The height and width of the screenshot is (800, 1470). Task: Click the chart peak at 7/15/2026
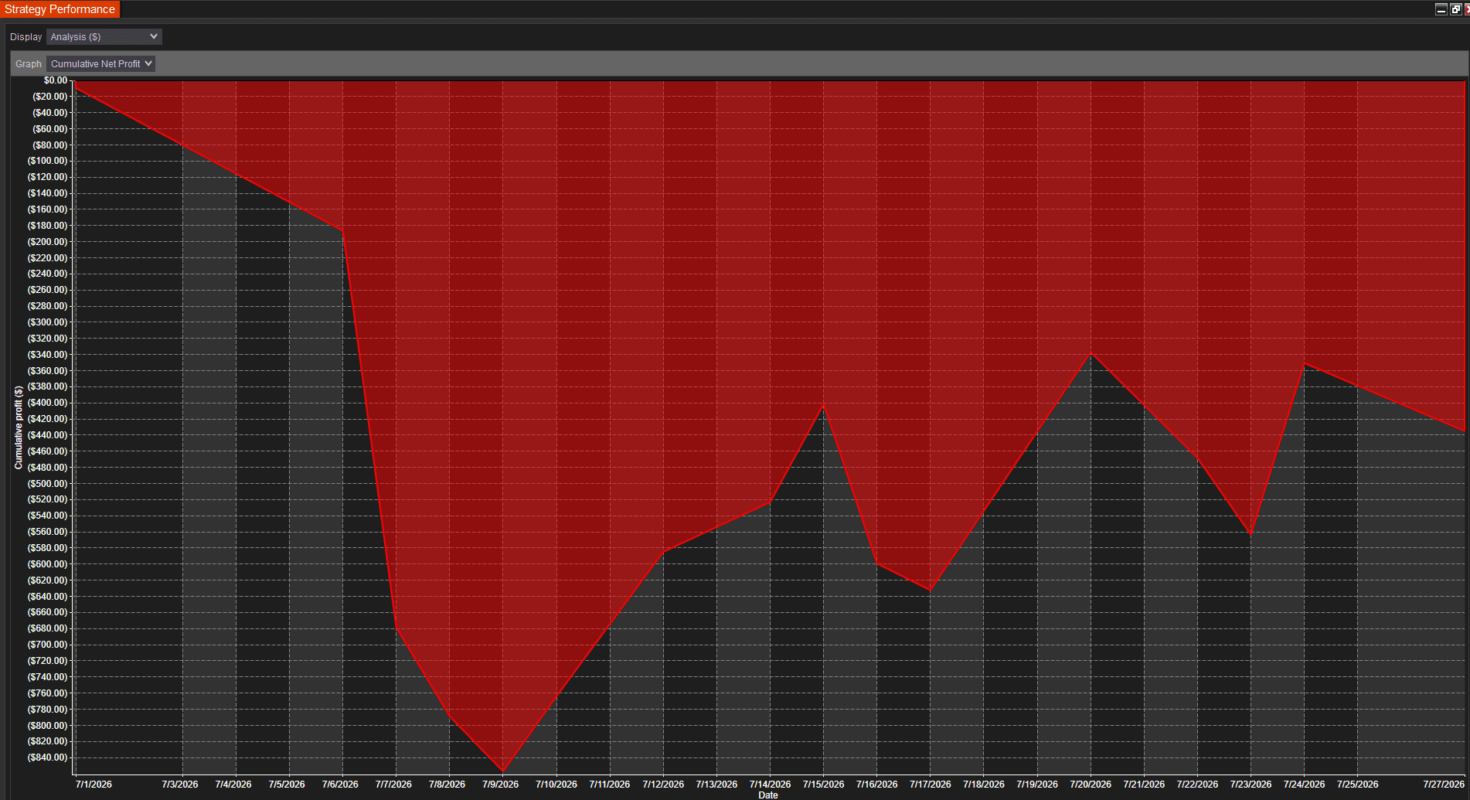(823, 405)
